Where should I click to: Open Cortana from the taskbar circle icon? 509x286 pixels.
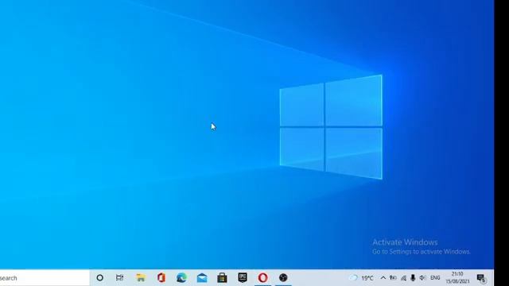[100, 278]
